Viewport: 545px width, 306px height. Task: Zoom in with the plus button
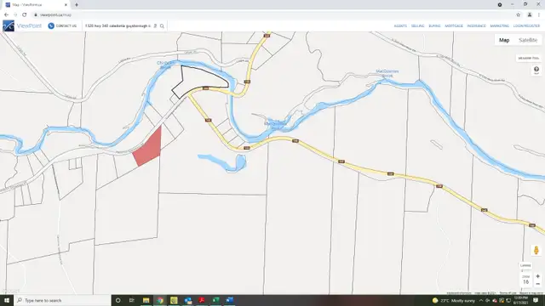point(537,276)
